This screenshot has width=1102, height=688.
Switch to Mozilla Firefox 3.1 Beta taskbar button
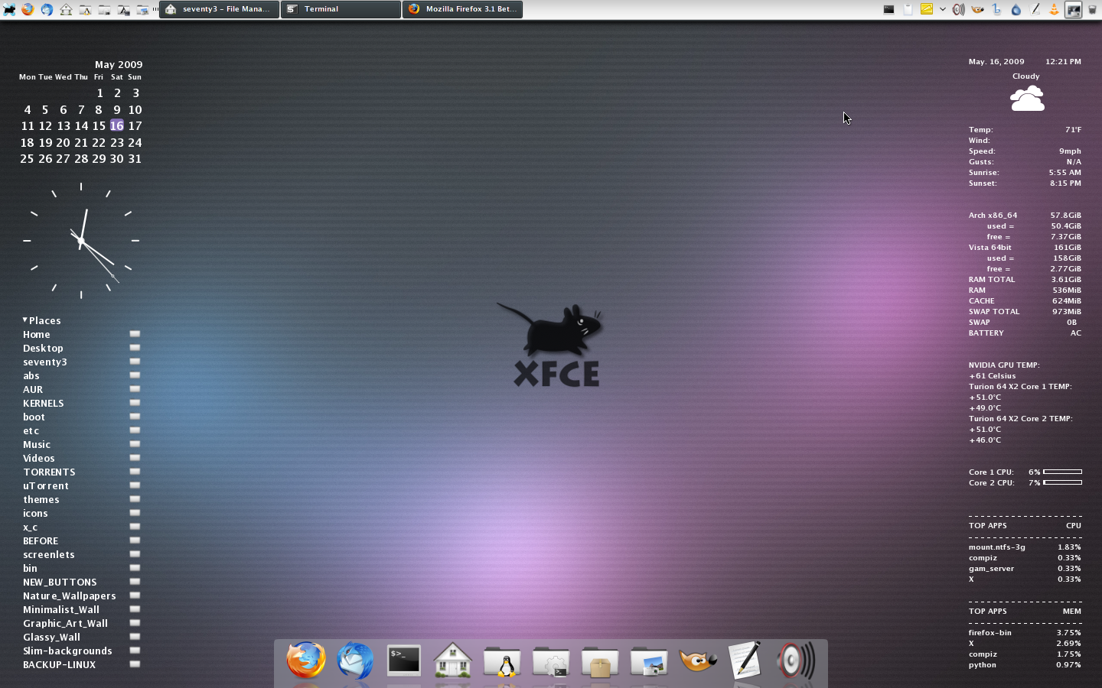point(462,9)
